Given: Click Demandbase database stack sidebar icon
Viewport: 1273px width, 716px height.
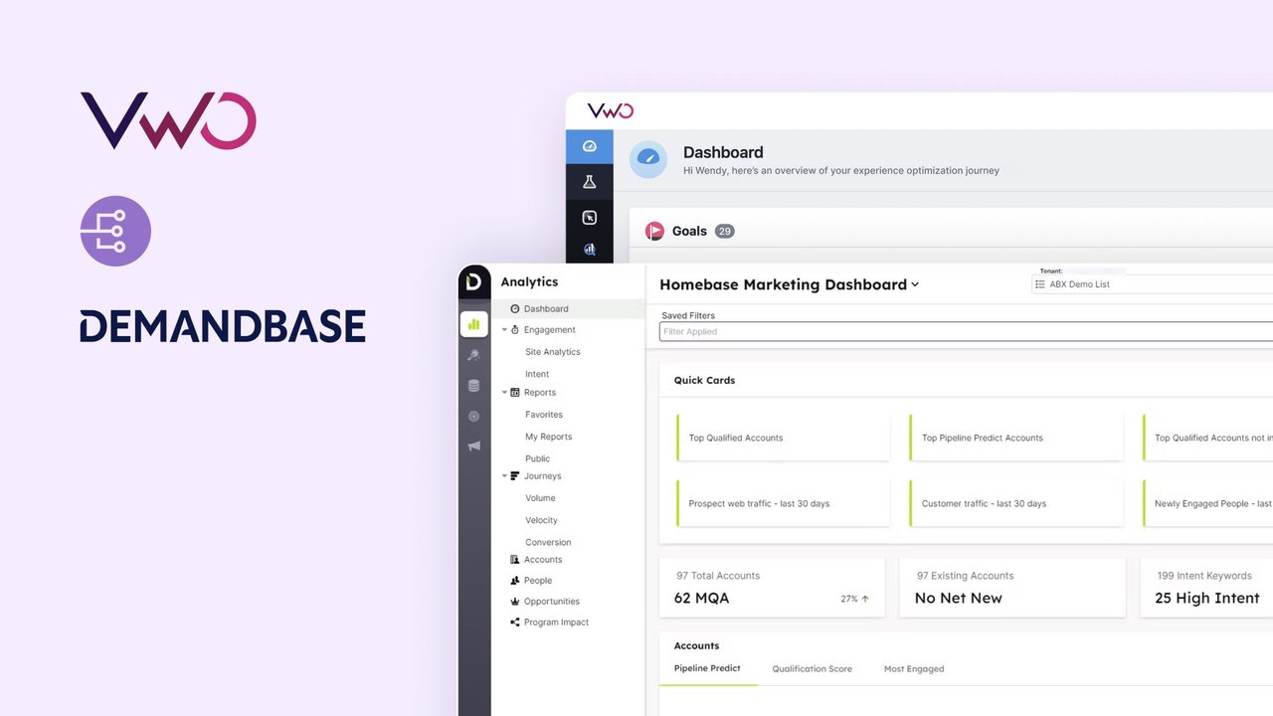Looking at the screenshot, I should click(x=473, y=386).
